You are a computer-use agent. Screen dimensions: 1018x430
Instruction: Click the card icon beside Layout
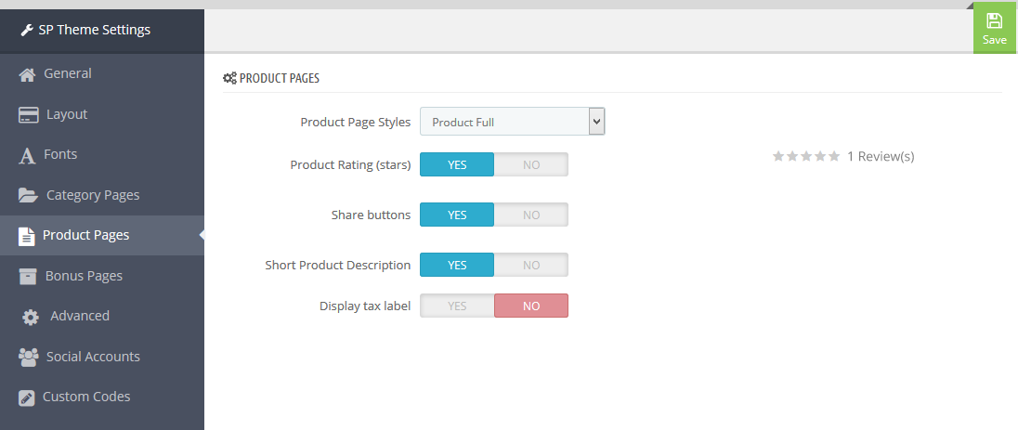pos(29,115)
